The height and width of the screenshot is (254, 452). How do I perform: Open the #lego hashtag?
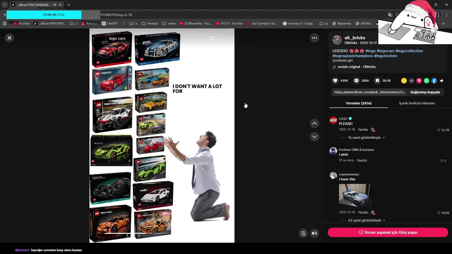coord(370,51)
